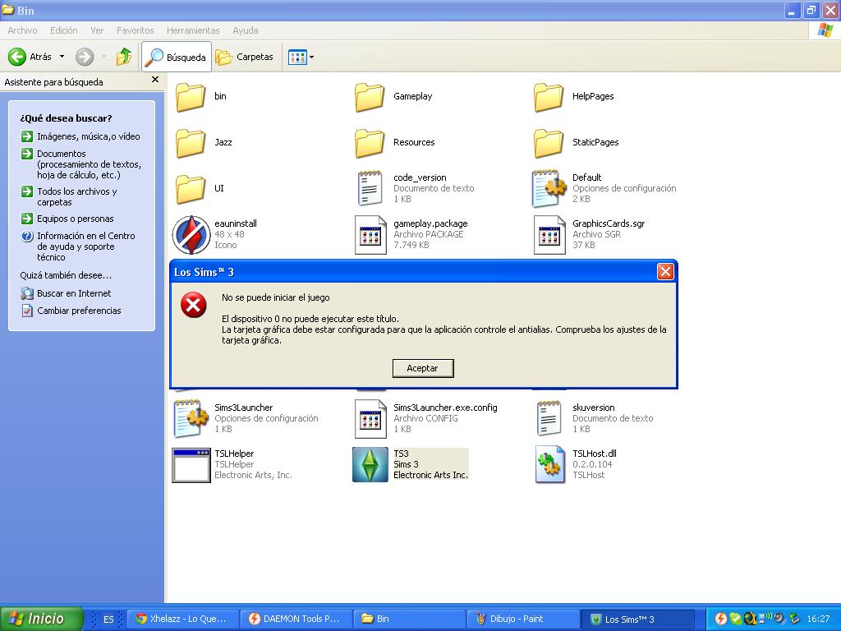
Task: Choose Todos los archivos y carpetas
Action: coord(70,196)
